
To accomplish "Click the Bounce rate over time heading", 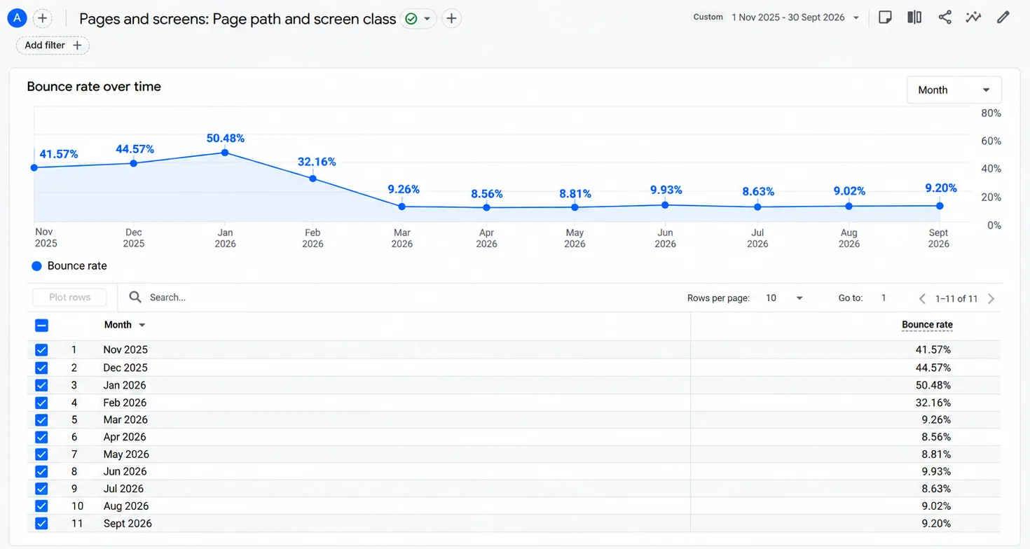I will (94, 87).
